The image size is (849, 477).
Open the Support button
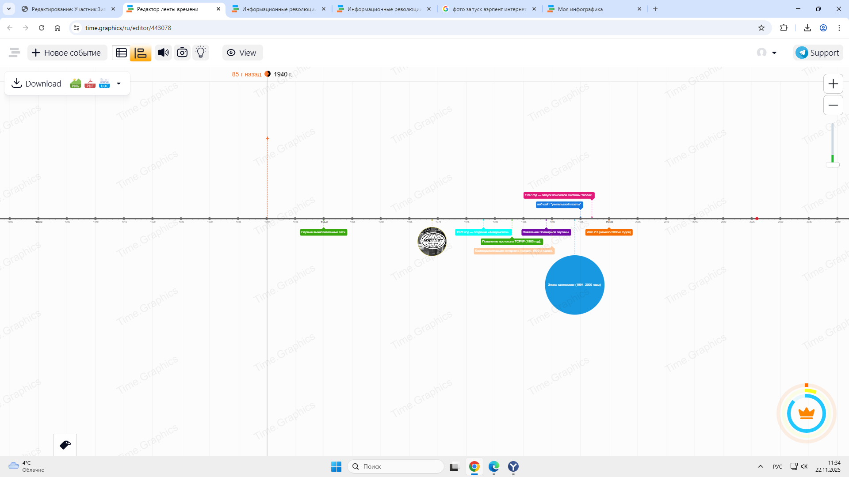point(818,53)
